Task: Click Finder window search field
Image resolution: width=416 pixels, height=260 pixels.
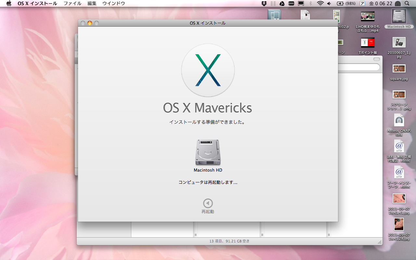Action: point(359,67)
